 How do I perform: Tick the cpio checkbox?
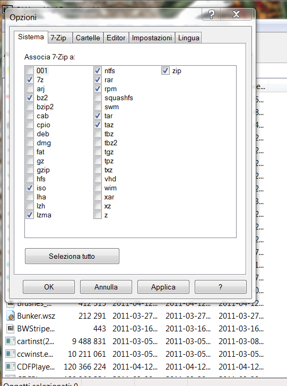point(30,125)
